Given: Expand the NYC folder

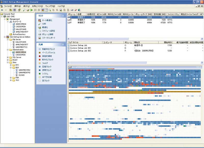Looking at the screenshot, I should point(11,65).
